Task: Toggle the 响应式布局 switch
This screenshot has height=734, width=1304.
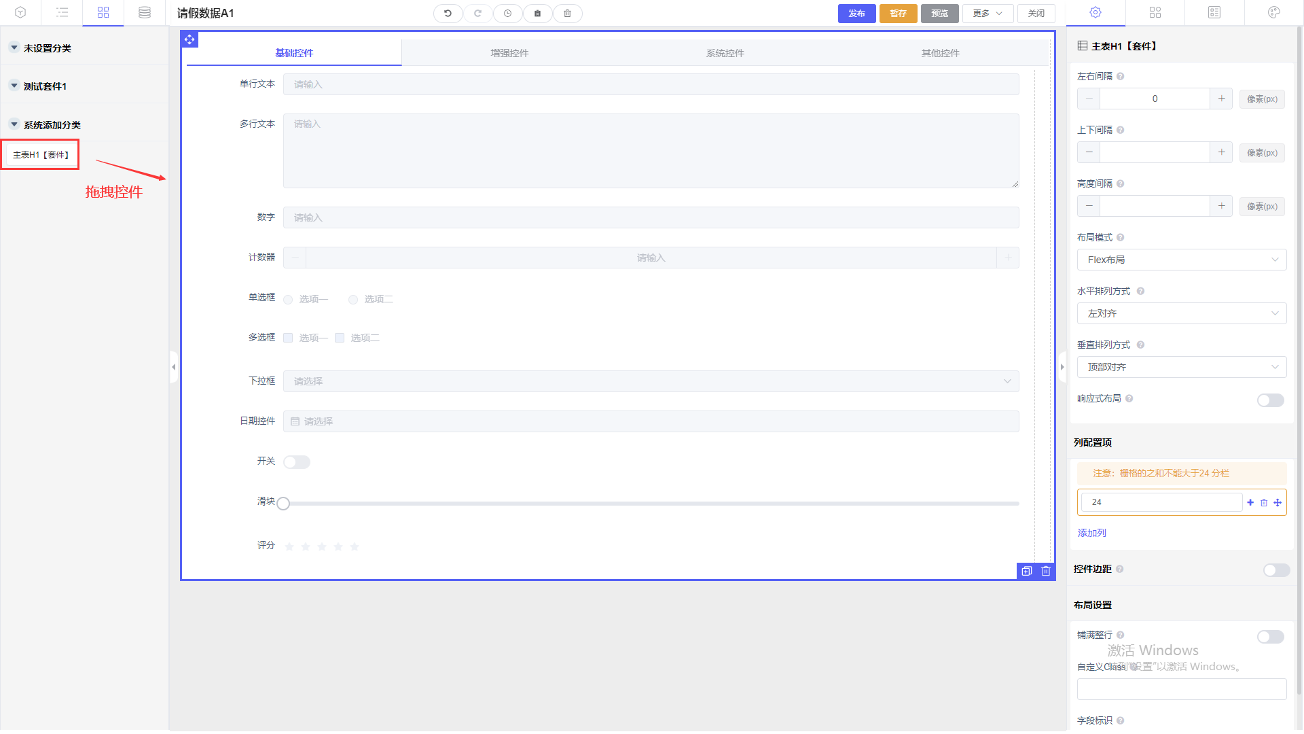Action: click(x=1270, y=400)
